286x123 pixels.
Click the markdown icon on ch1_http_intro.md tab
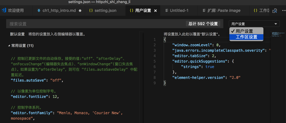tap(39, 10)
